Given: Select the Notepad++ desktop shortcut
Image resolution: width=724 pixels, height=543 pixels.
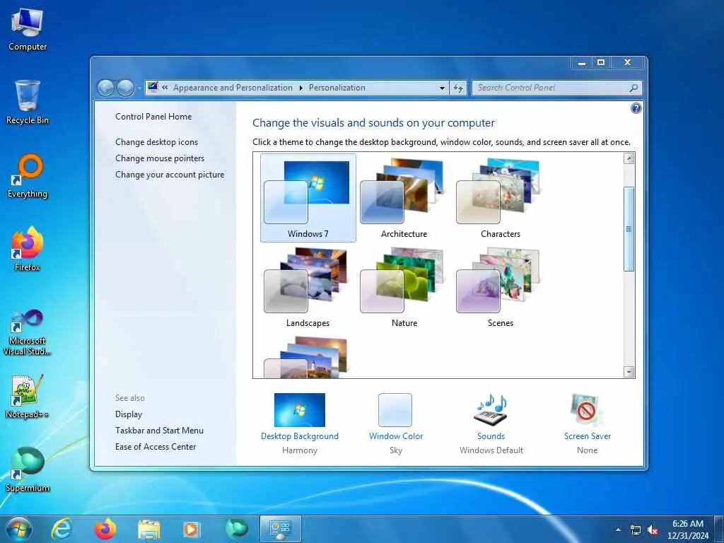Looking at the screenshot, I should pyautogui.click(x=28, y=396).
